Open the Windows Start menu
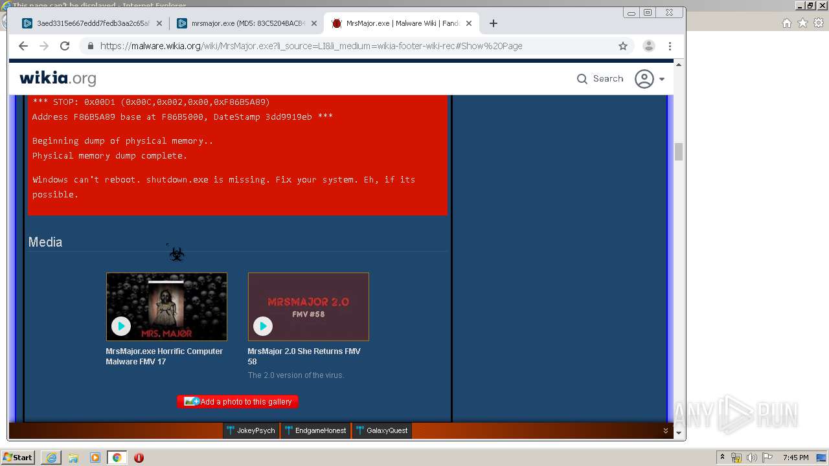Image resolution: width=829 pixels, height=466 pixels. coord(18,458)
